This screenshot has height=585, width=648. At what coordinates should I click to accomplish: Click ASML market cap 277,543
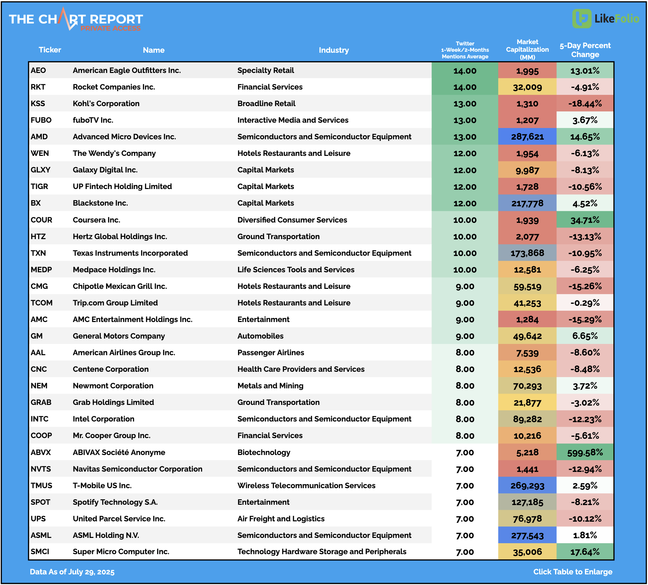point(527,535)
